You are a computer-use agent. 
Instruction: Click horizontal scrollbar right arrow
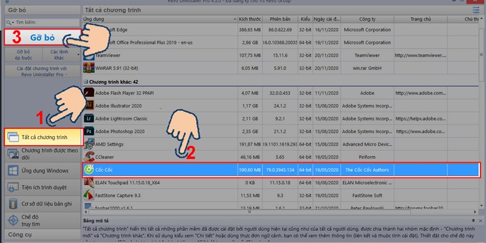coord(476,212)
